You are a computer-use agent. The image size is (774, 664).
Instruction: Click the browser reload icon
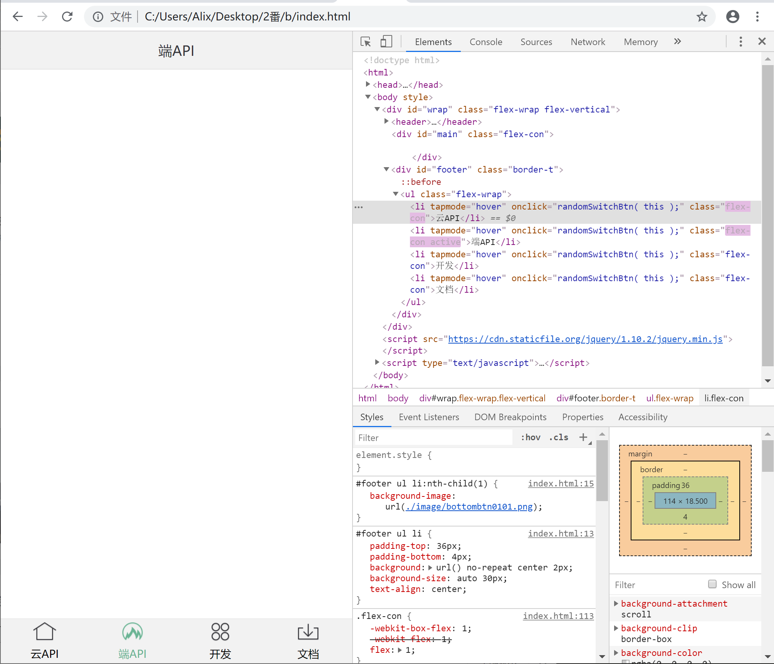(67, 17)
